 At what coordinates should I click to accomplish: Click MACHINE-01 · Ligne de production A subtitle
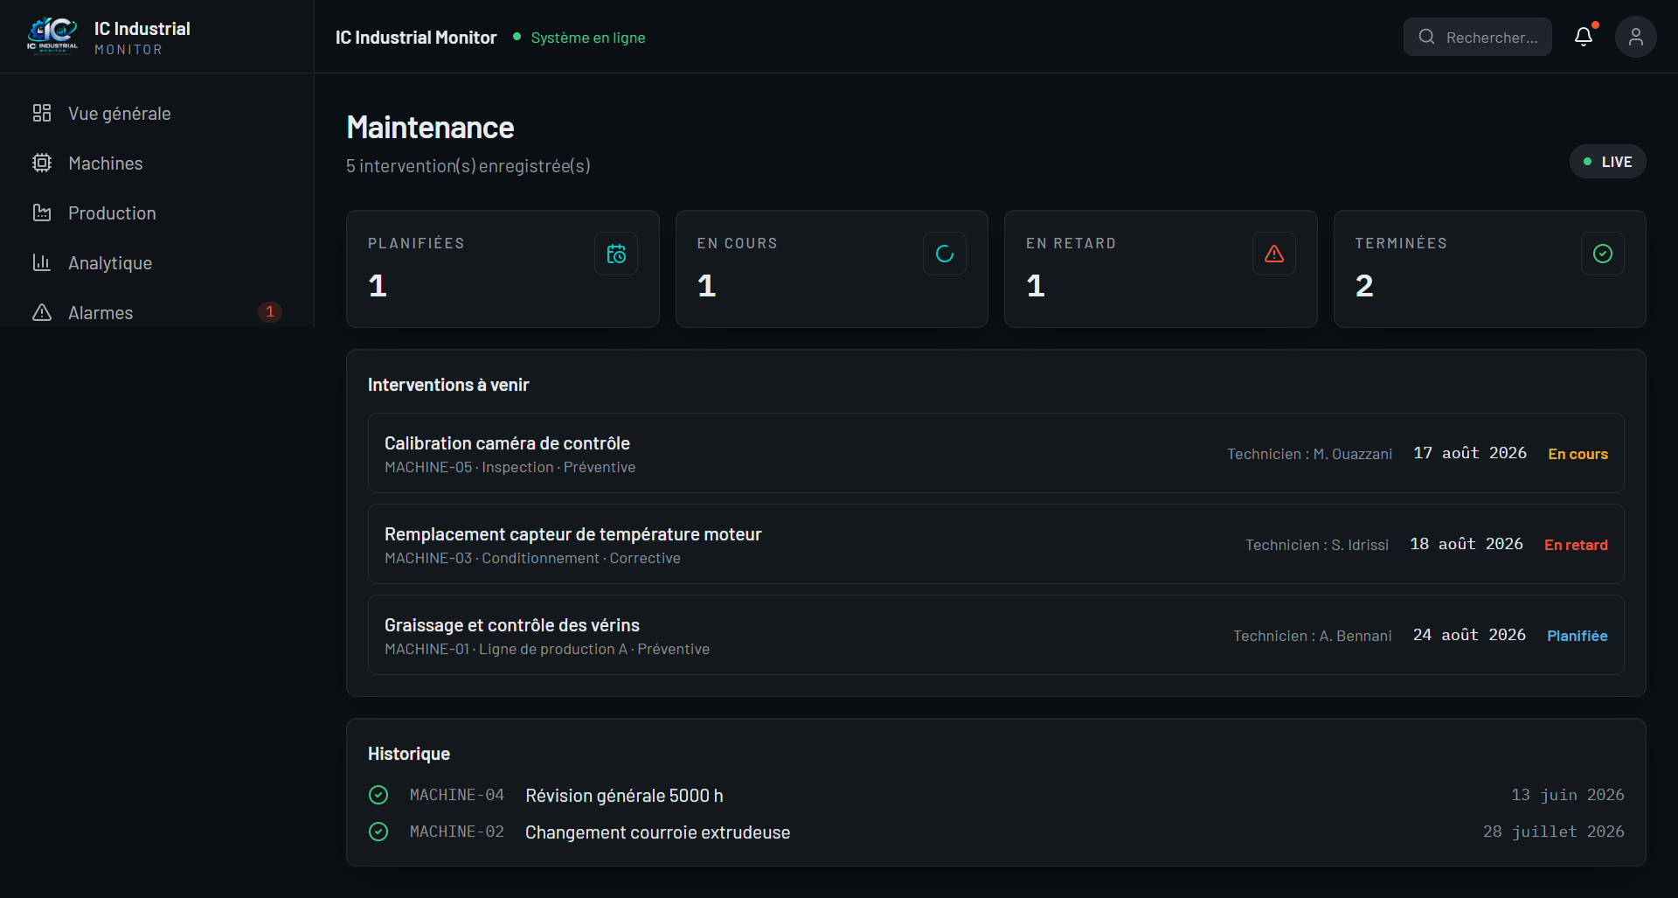click(x=547, y=650)
